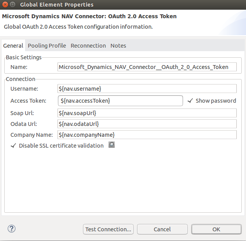Open the help icon
The width and height of the screenshot is (246, 241).
pyautogui.click(x=12, y=229)
